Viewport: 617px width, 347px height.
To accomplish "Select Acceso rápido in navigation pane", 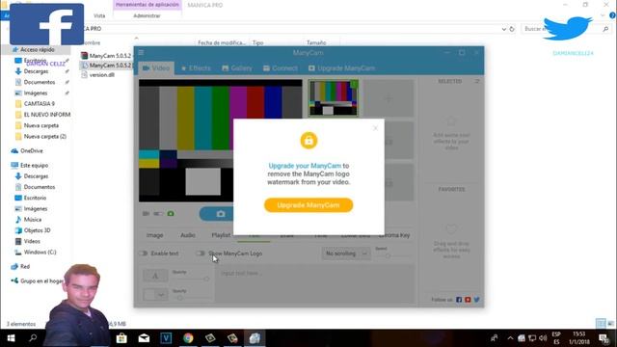I will (x=38, y=49).
